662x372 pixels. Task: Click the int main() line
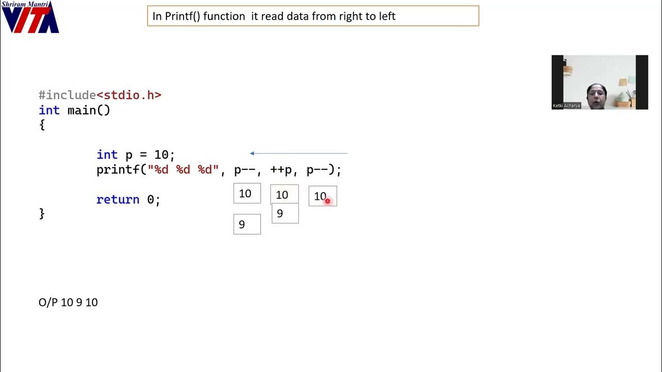74,110
